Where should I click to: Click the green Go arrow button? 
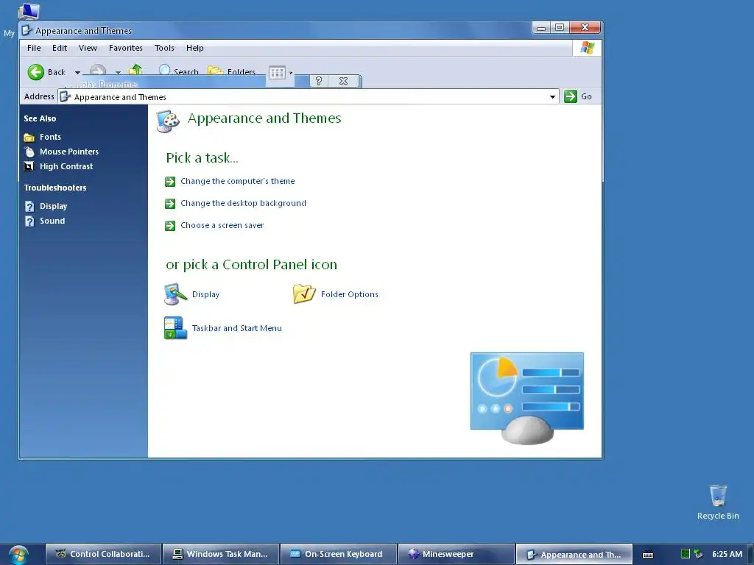[571, 96]
